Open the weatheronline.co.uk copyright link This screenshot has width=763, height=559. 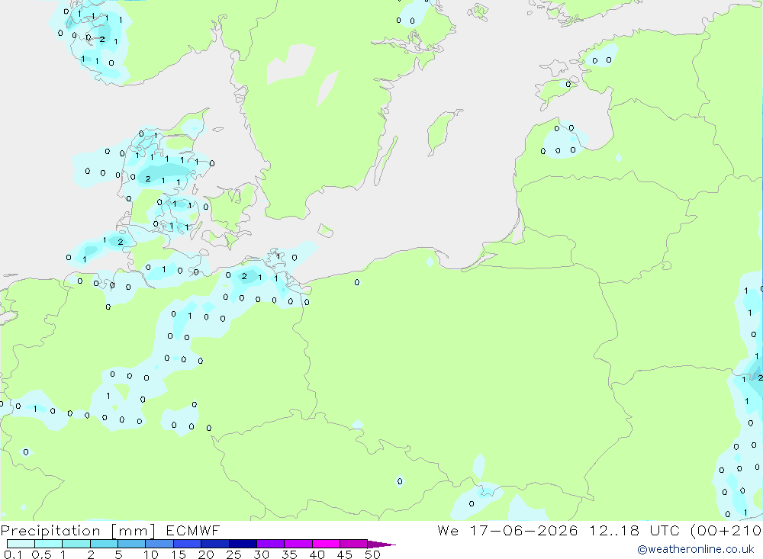click(696, 549)
